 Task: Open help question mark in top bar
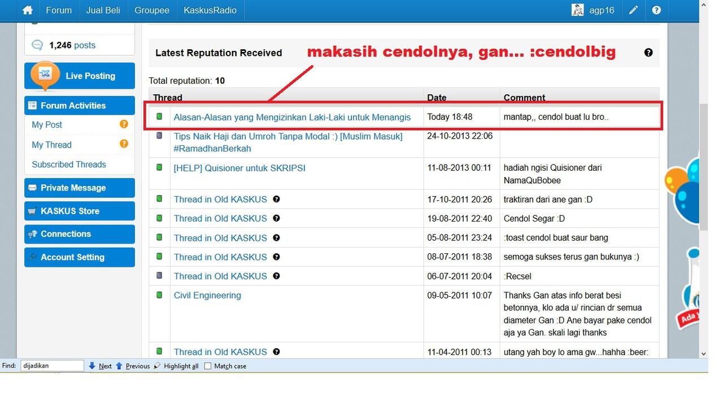[x=656, y=10]
